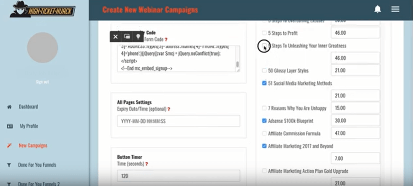Click the High-Ticket-Hijack logo

[42, 10]
